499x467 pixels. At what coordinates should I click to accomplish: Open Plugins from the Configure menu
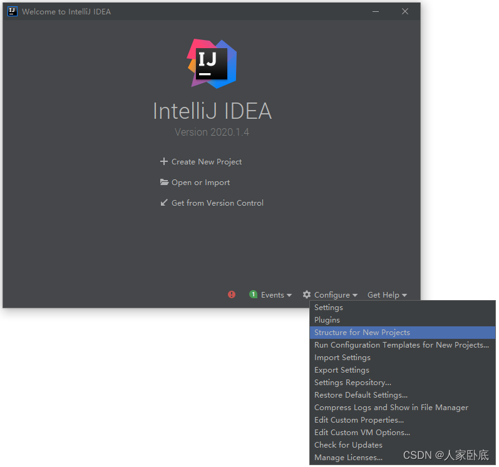[x=403, y=321]
